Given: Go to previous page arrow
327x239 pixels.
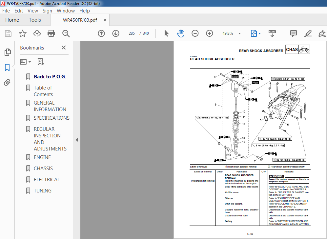Looking at the screenshot, I should tap(101, 33).
